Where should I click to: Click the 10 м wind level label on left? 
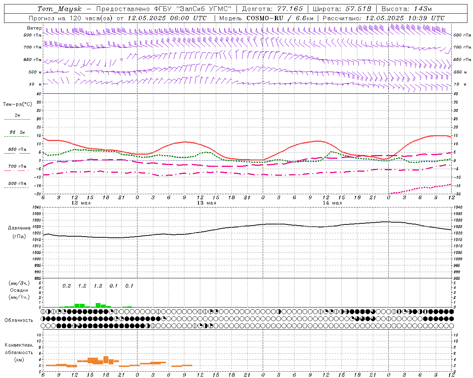[x=35, y=84]
